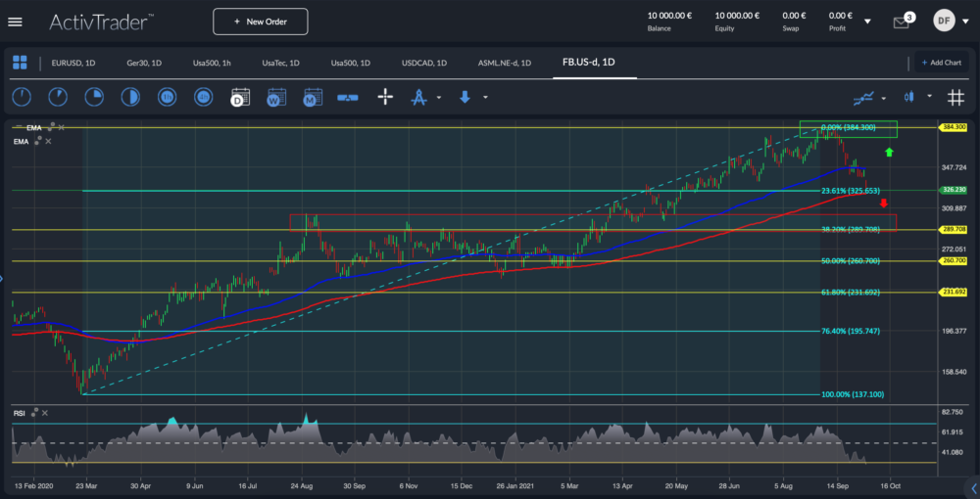The width and height of the screenshot is (980, 499).
Task: Click the candlestick chart type icon
Action: pos(908,97)
